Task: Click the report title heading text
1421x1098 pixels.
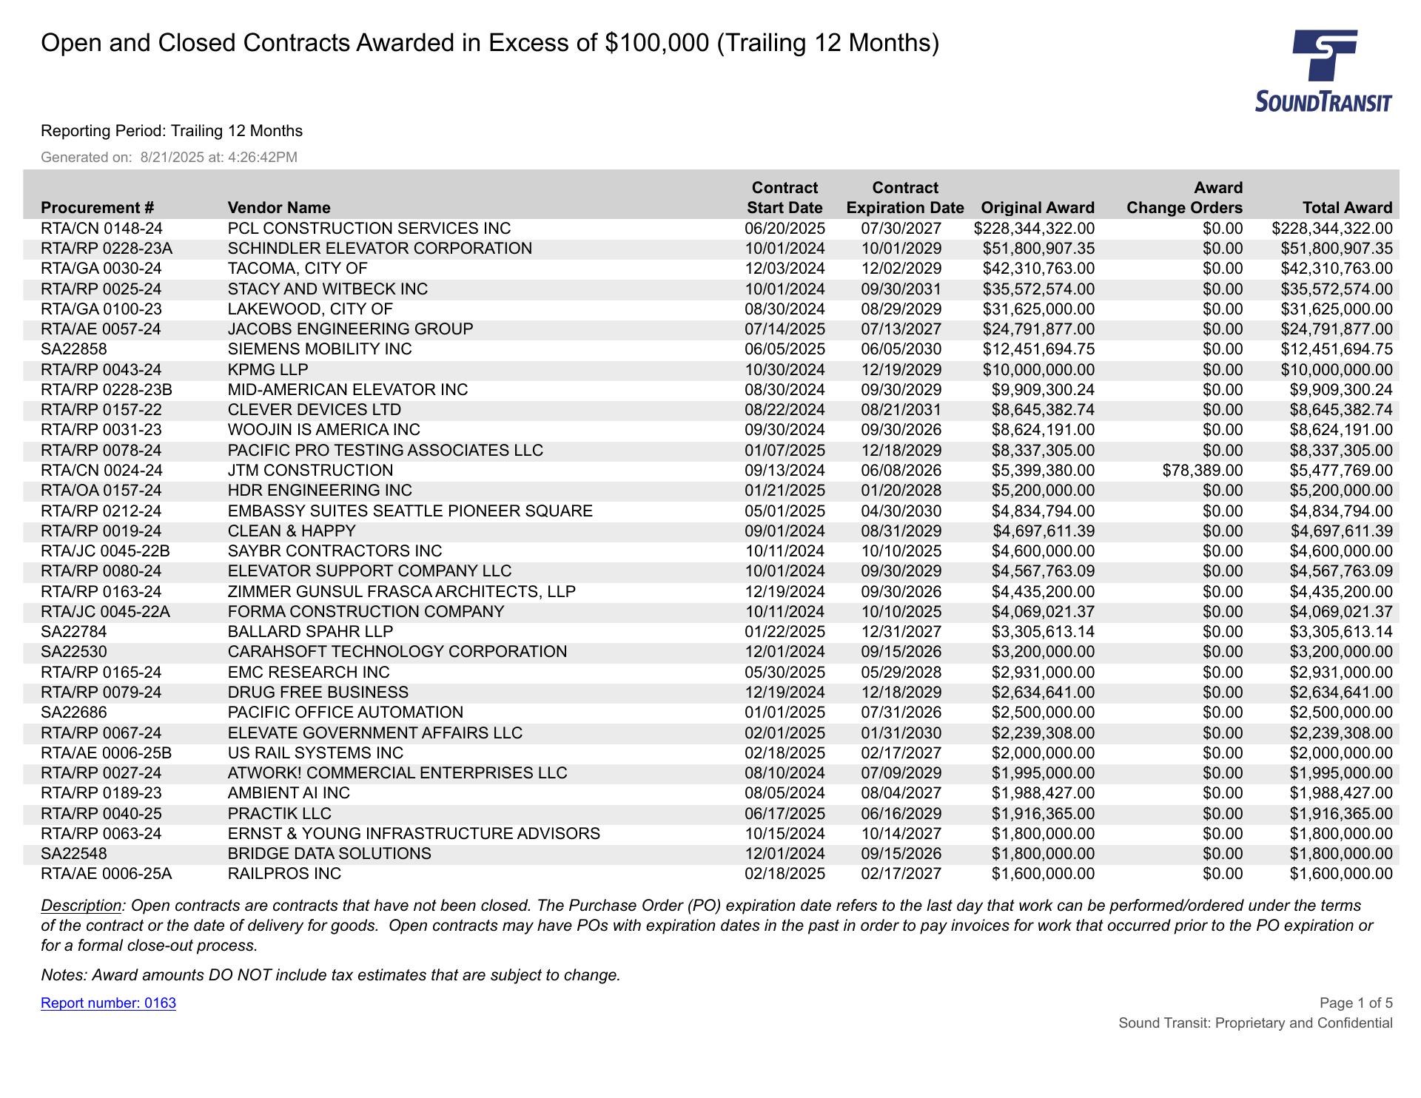Action: [x=489, y=43]
